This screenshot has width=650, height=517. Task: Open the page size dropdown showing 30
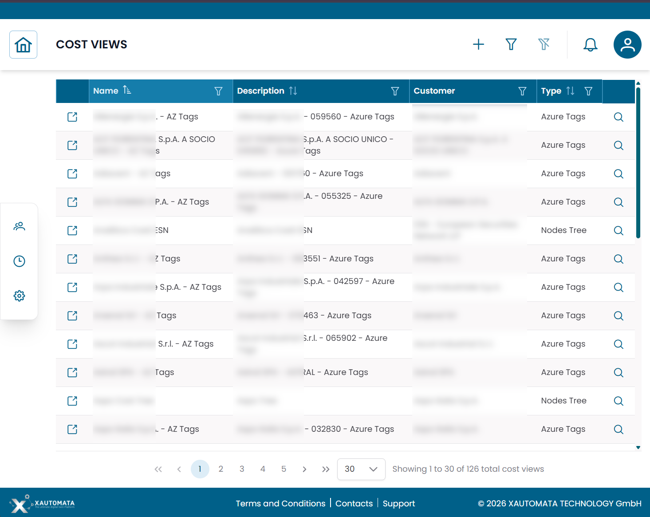(x=361, y=469)
